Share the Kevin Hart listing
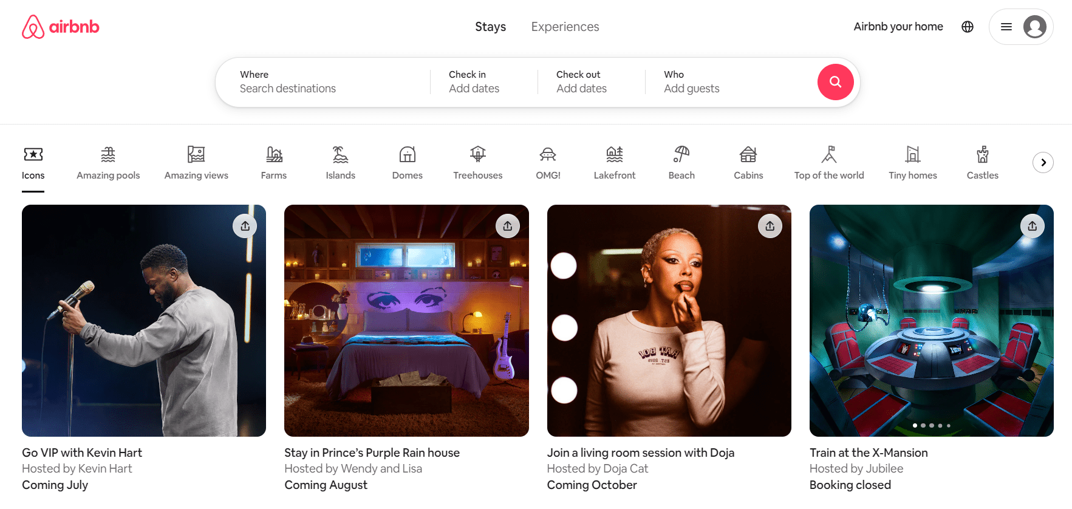The width and height of the screenshot is (1072, 509). pyautogui.click(x=245, y=226)
